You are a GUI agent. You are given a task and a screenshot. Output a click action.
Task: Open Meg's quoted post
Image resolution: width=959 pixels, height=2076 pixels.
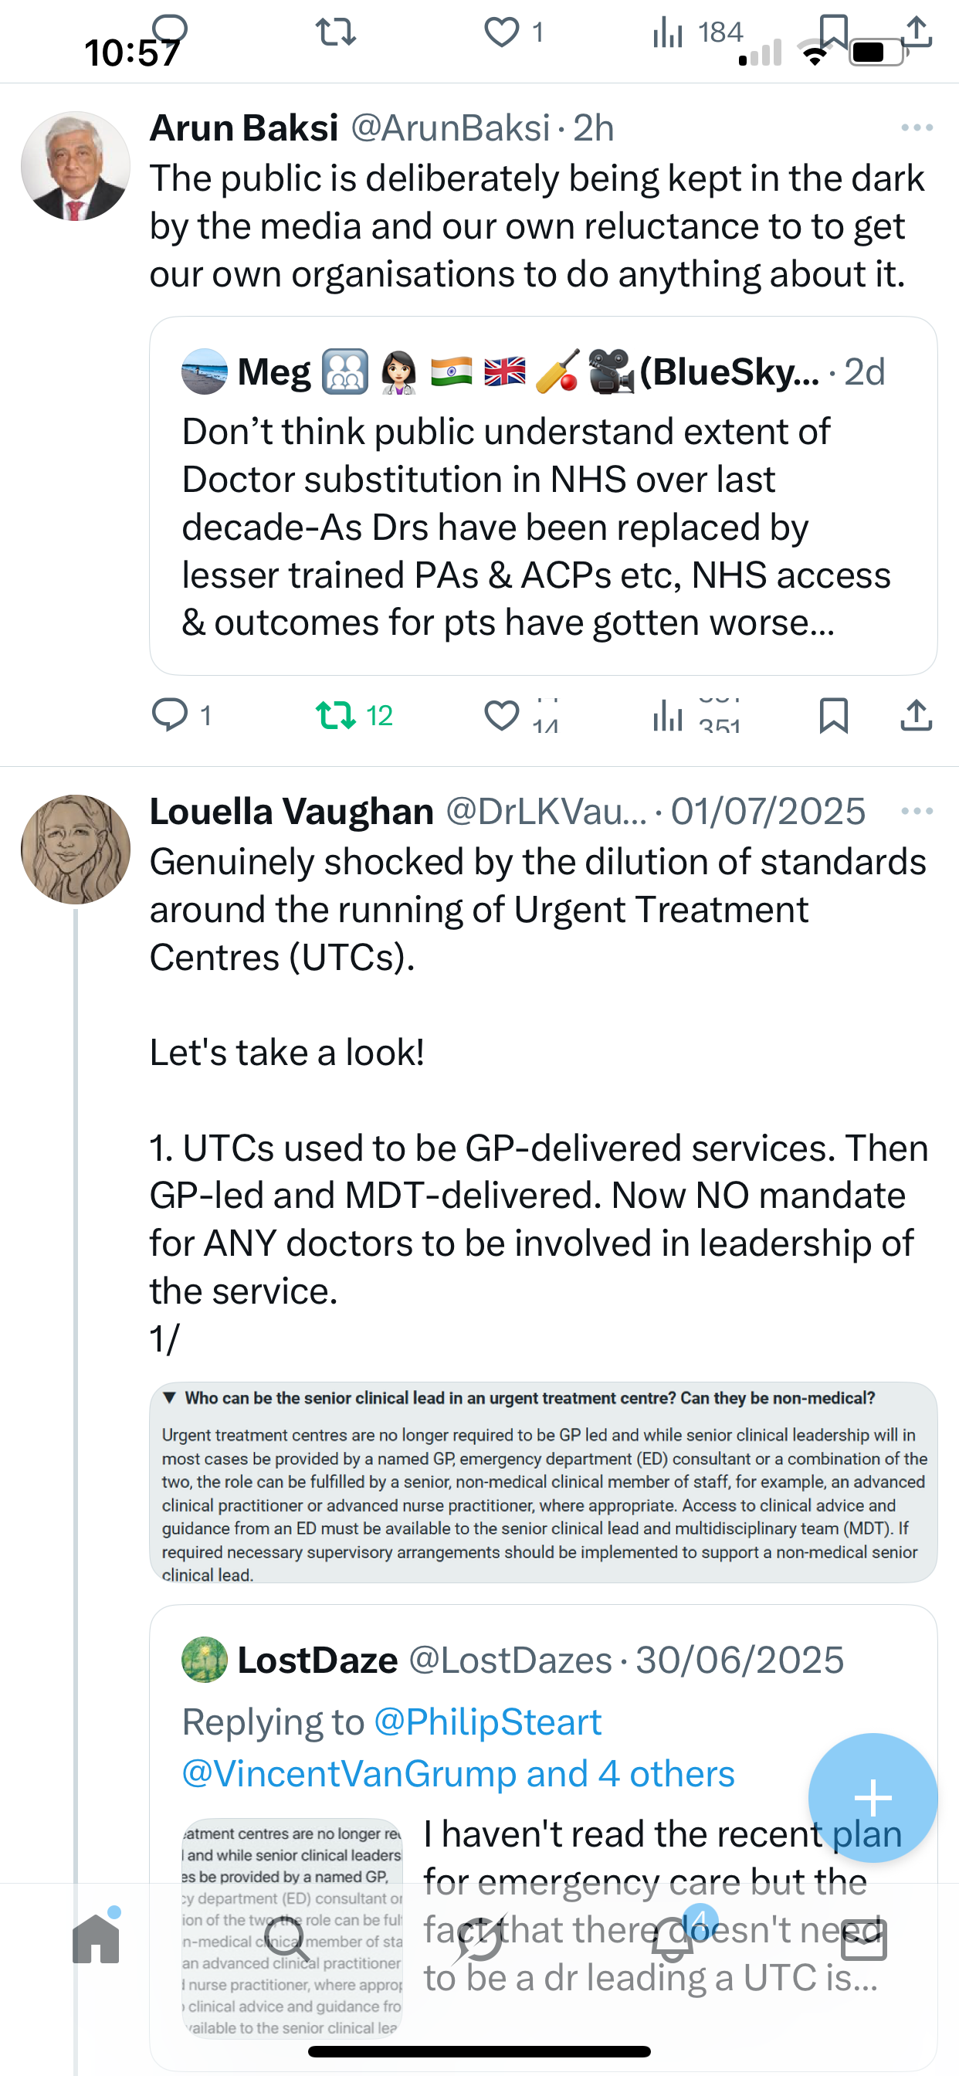coord(542,527)
